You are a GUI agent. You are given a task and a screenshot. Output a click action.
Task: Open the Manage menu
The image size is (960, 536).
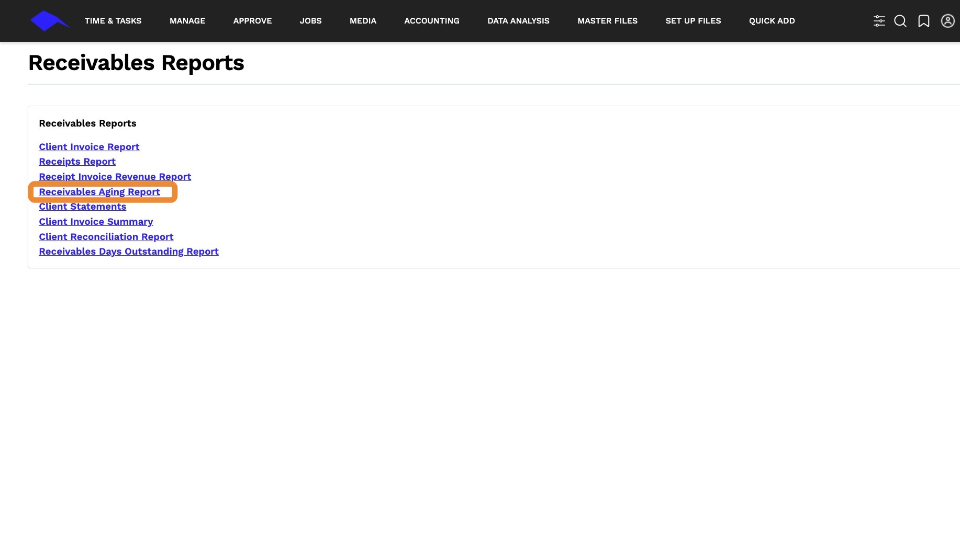[187, 21]
